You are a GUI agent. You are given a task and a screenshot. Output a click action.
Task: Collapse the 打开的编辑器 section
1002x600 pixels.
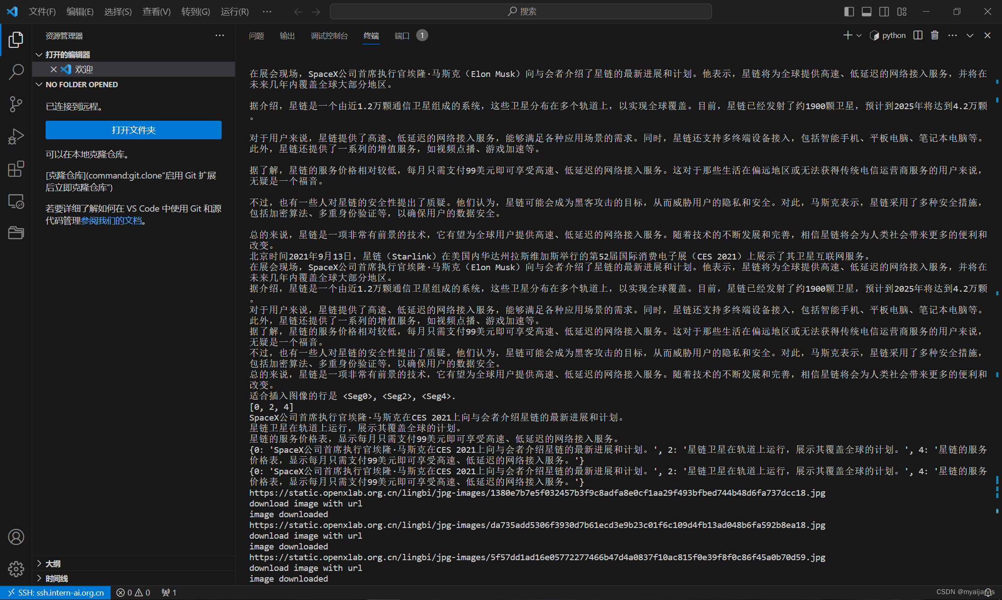coord(133,55)
